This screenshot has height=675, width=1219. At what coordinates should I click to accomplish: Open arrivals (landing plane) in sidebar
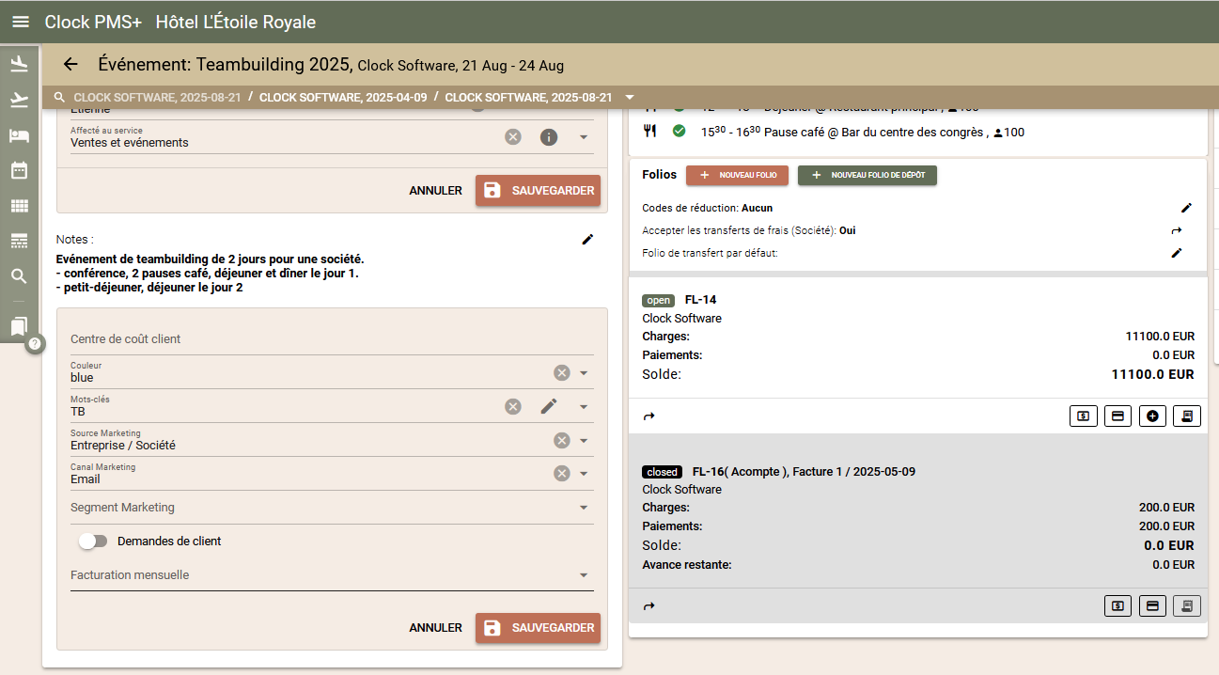[x=19, y=64]
